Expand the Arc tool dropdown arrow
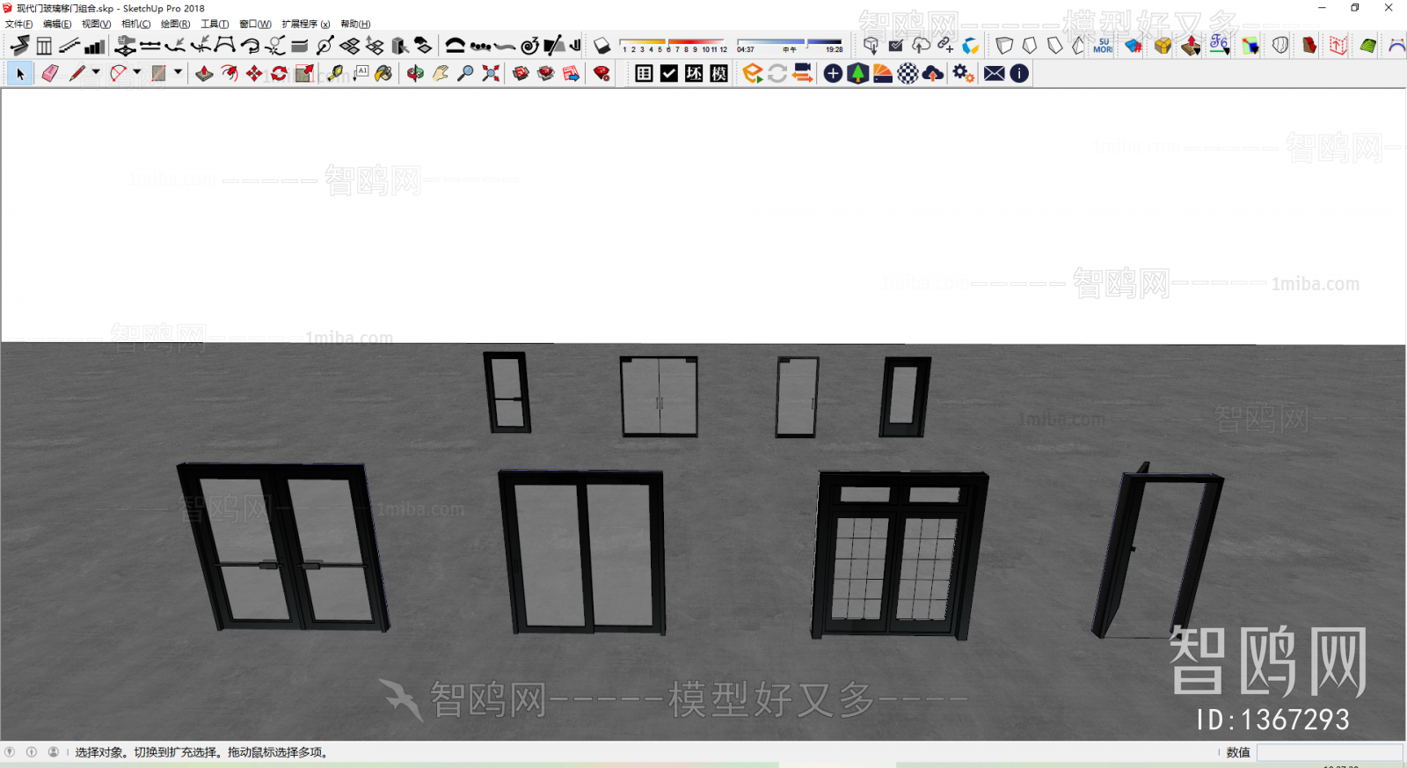This screenshot has height=768, width=1407. click(137, 72)
